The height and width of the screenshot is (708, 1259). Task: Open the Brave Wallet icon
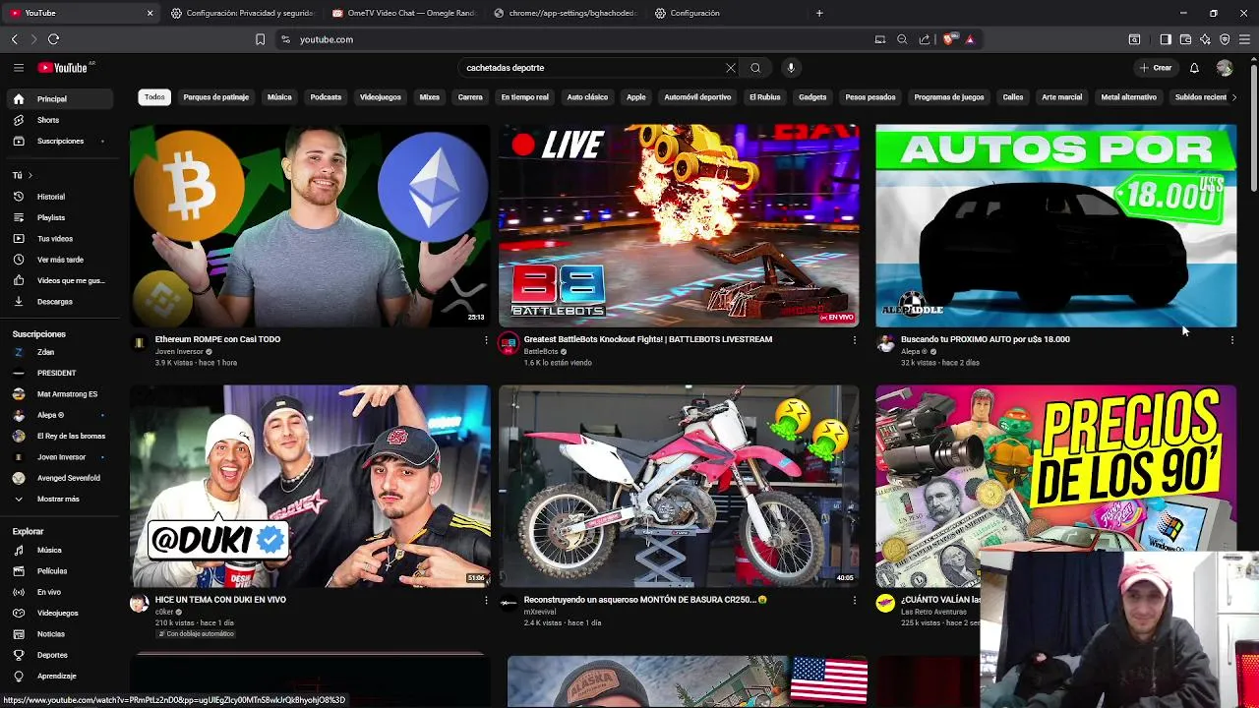[1185, 39]
